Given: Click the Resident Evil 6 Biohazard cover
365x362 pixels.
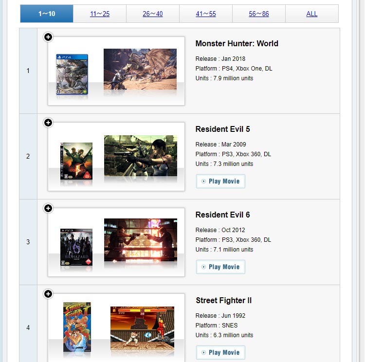Looking at the screenshot, I should click(76, 247).
